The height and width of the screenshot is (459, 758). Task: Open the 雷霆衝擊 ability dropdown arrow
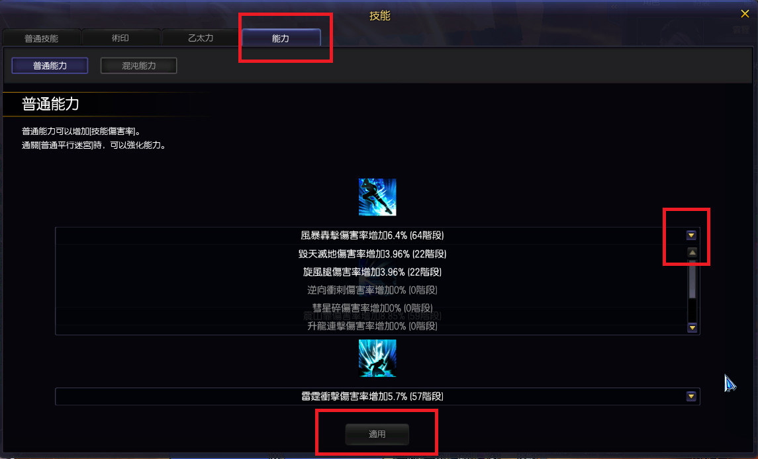point(691,396)
